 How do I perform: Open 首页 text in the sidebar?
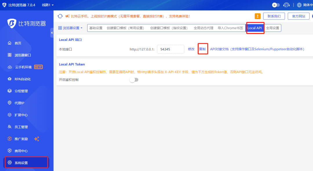point(18,43)
